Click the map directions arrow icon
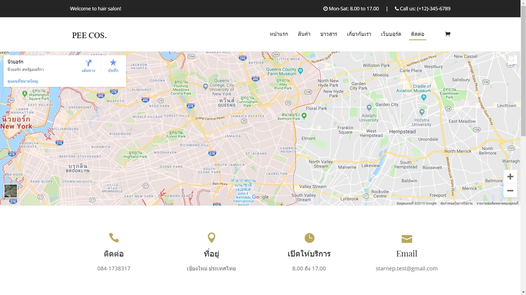 click(88, 63)
